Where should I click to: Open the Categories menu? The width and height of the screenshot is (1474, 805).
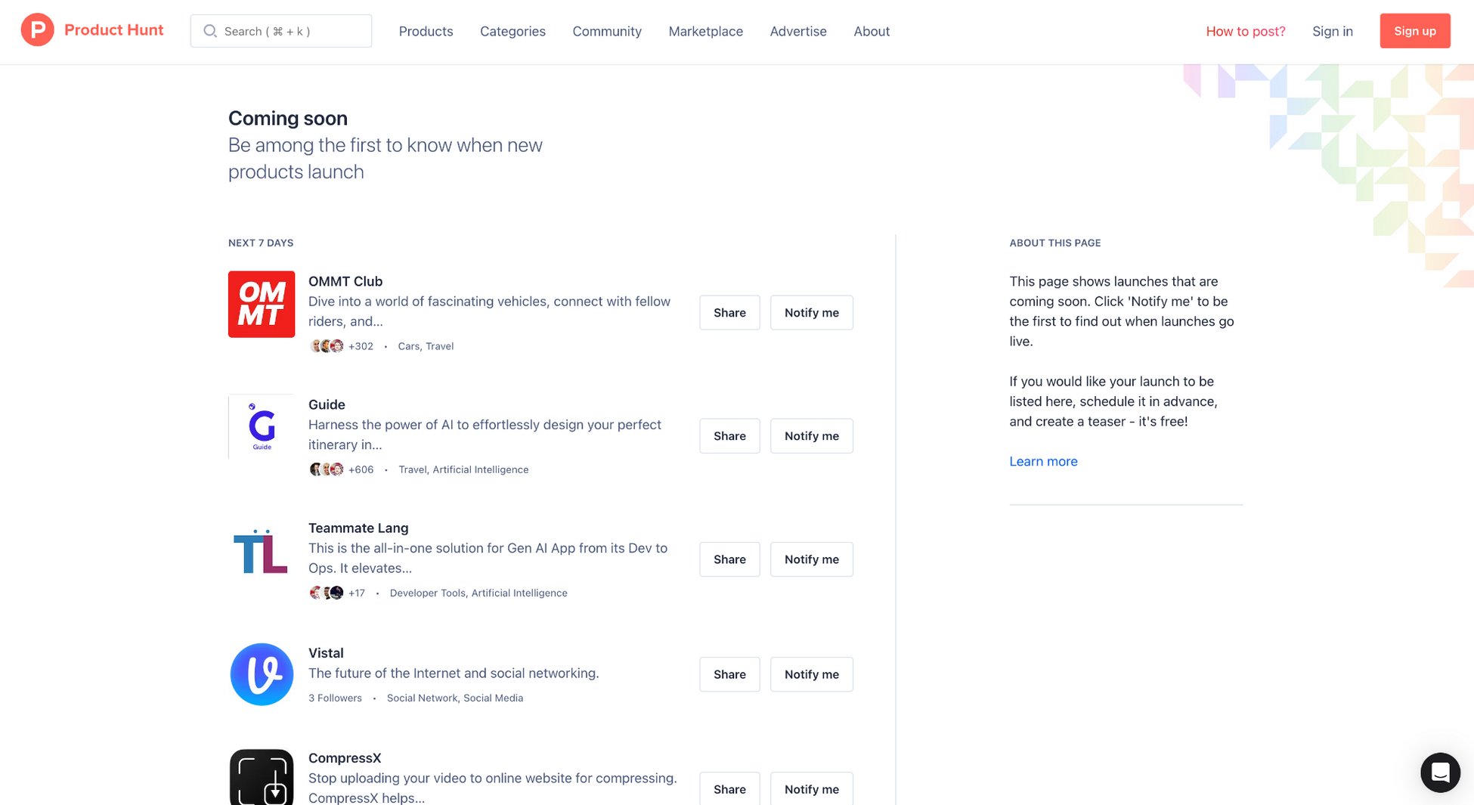(512, 31)
